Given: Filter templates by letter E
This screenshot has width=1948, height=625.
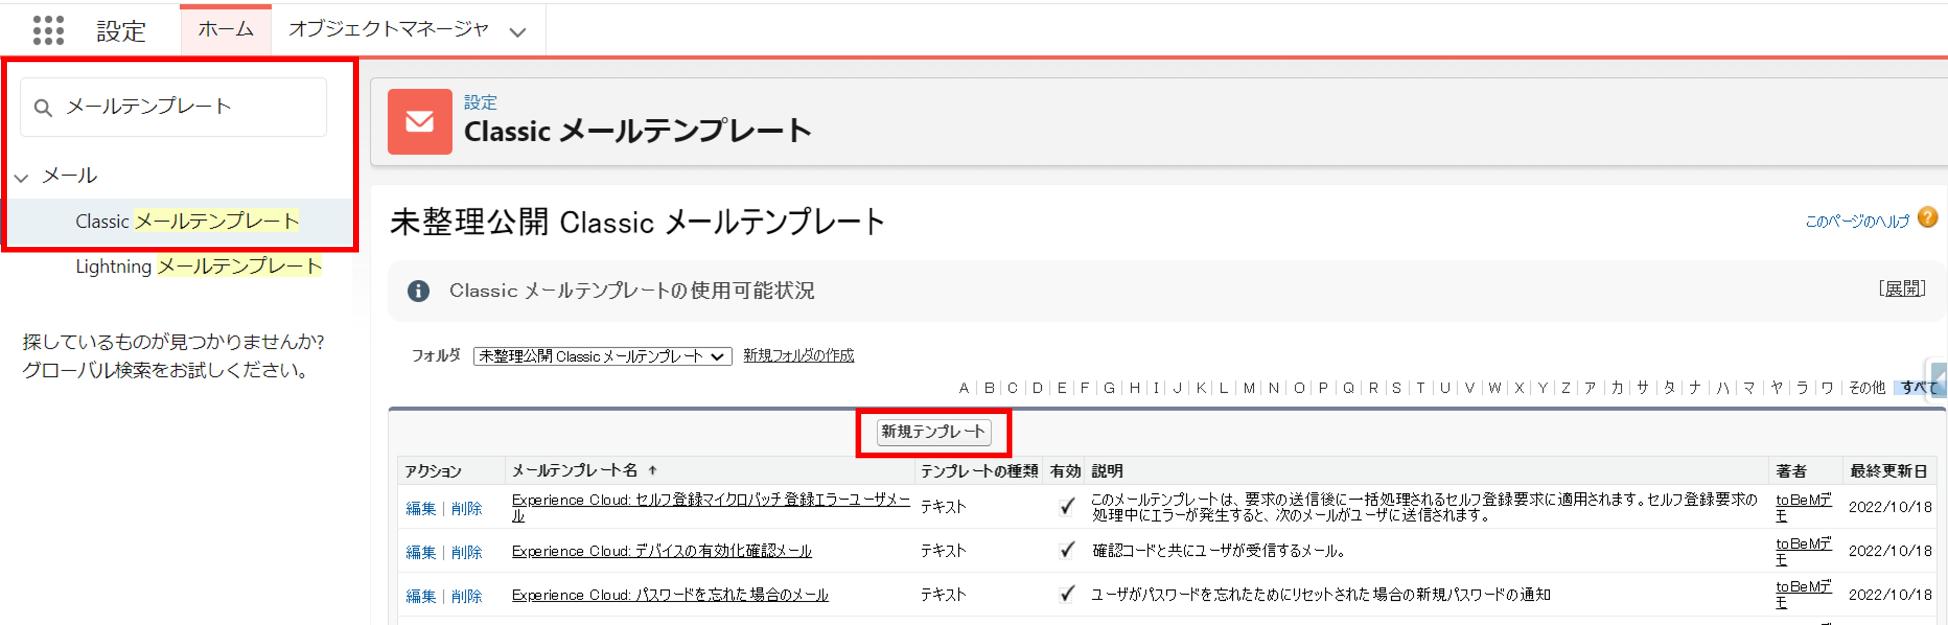Looking at the screenshot, I should pos(1062,388).
